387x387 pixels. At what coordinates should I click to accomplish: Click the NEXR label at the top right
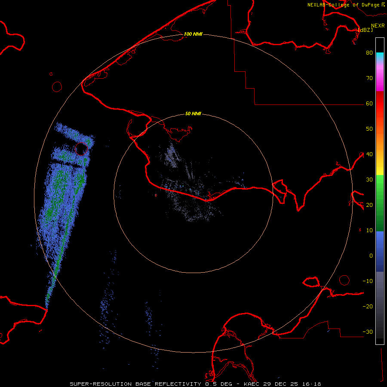pos(378,26)
